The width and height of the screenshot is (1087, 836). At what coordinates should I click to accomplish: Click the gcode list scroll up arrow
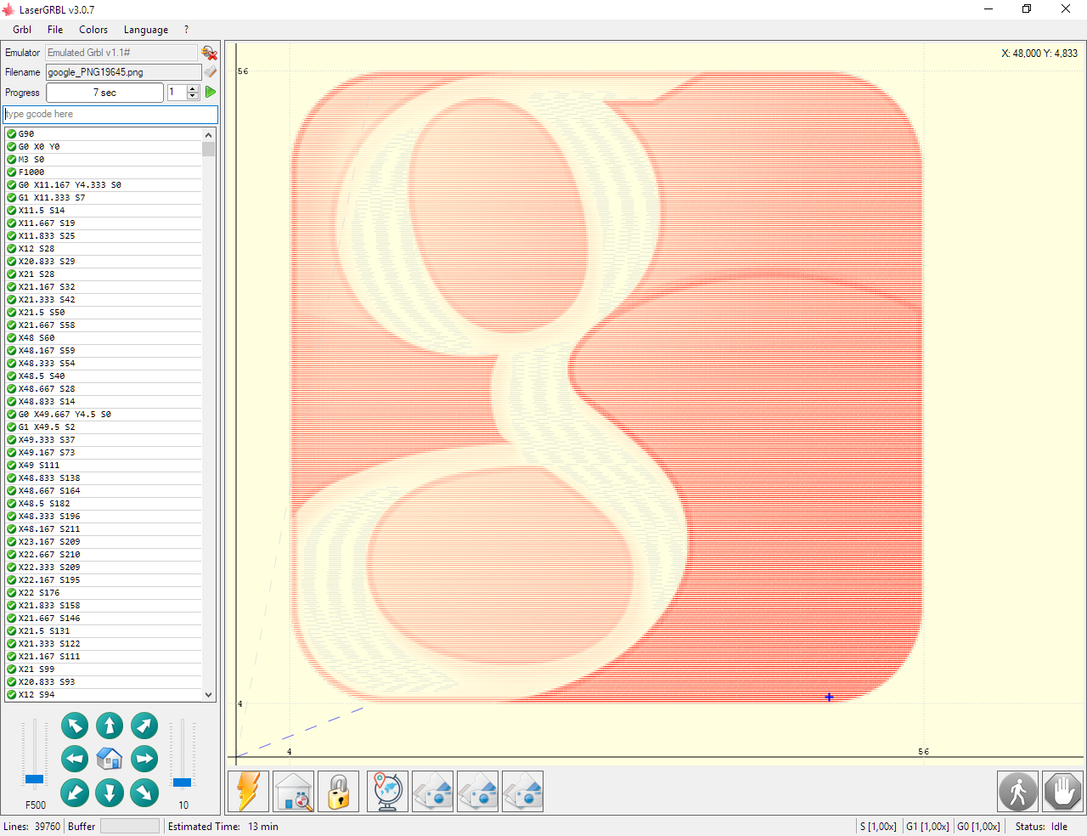tap(208, 134)
